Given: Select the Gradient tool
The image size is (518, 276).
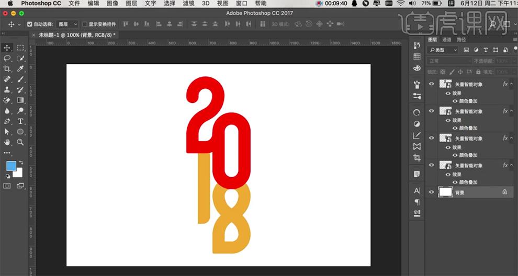Looking at the screenshot, I should pyautogui.click(x=20, y=100).
